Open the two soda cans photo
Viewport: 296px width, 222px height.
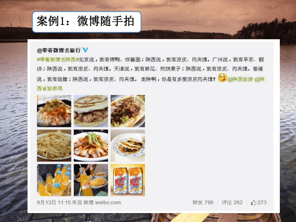(x=128, y=180)
